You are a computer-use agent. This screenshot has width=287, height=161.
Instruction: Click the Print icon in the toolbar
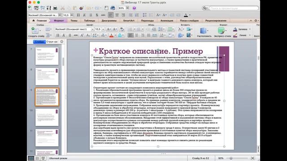click(x=55, y=8)
